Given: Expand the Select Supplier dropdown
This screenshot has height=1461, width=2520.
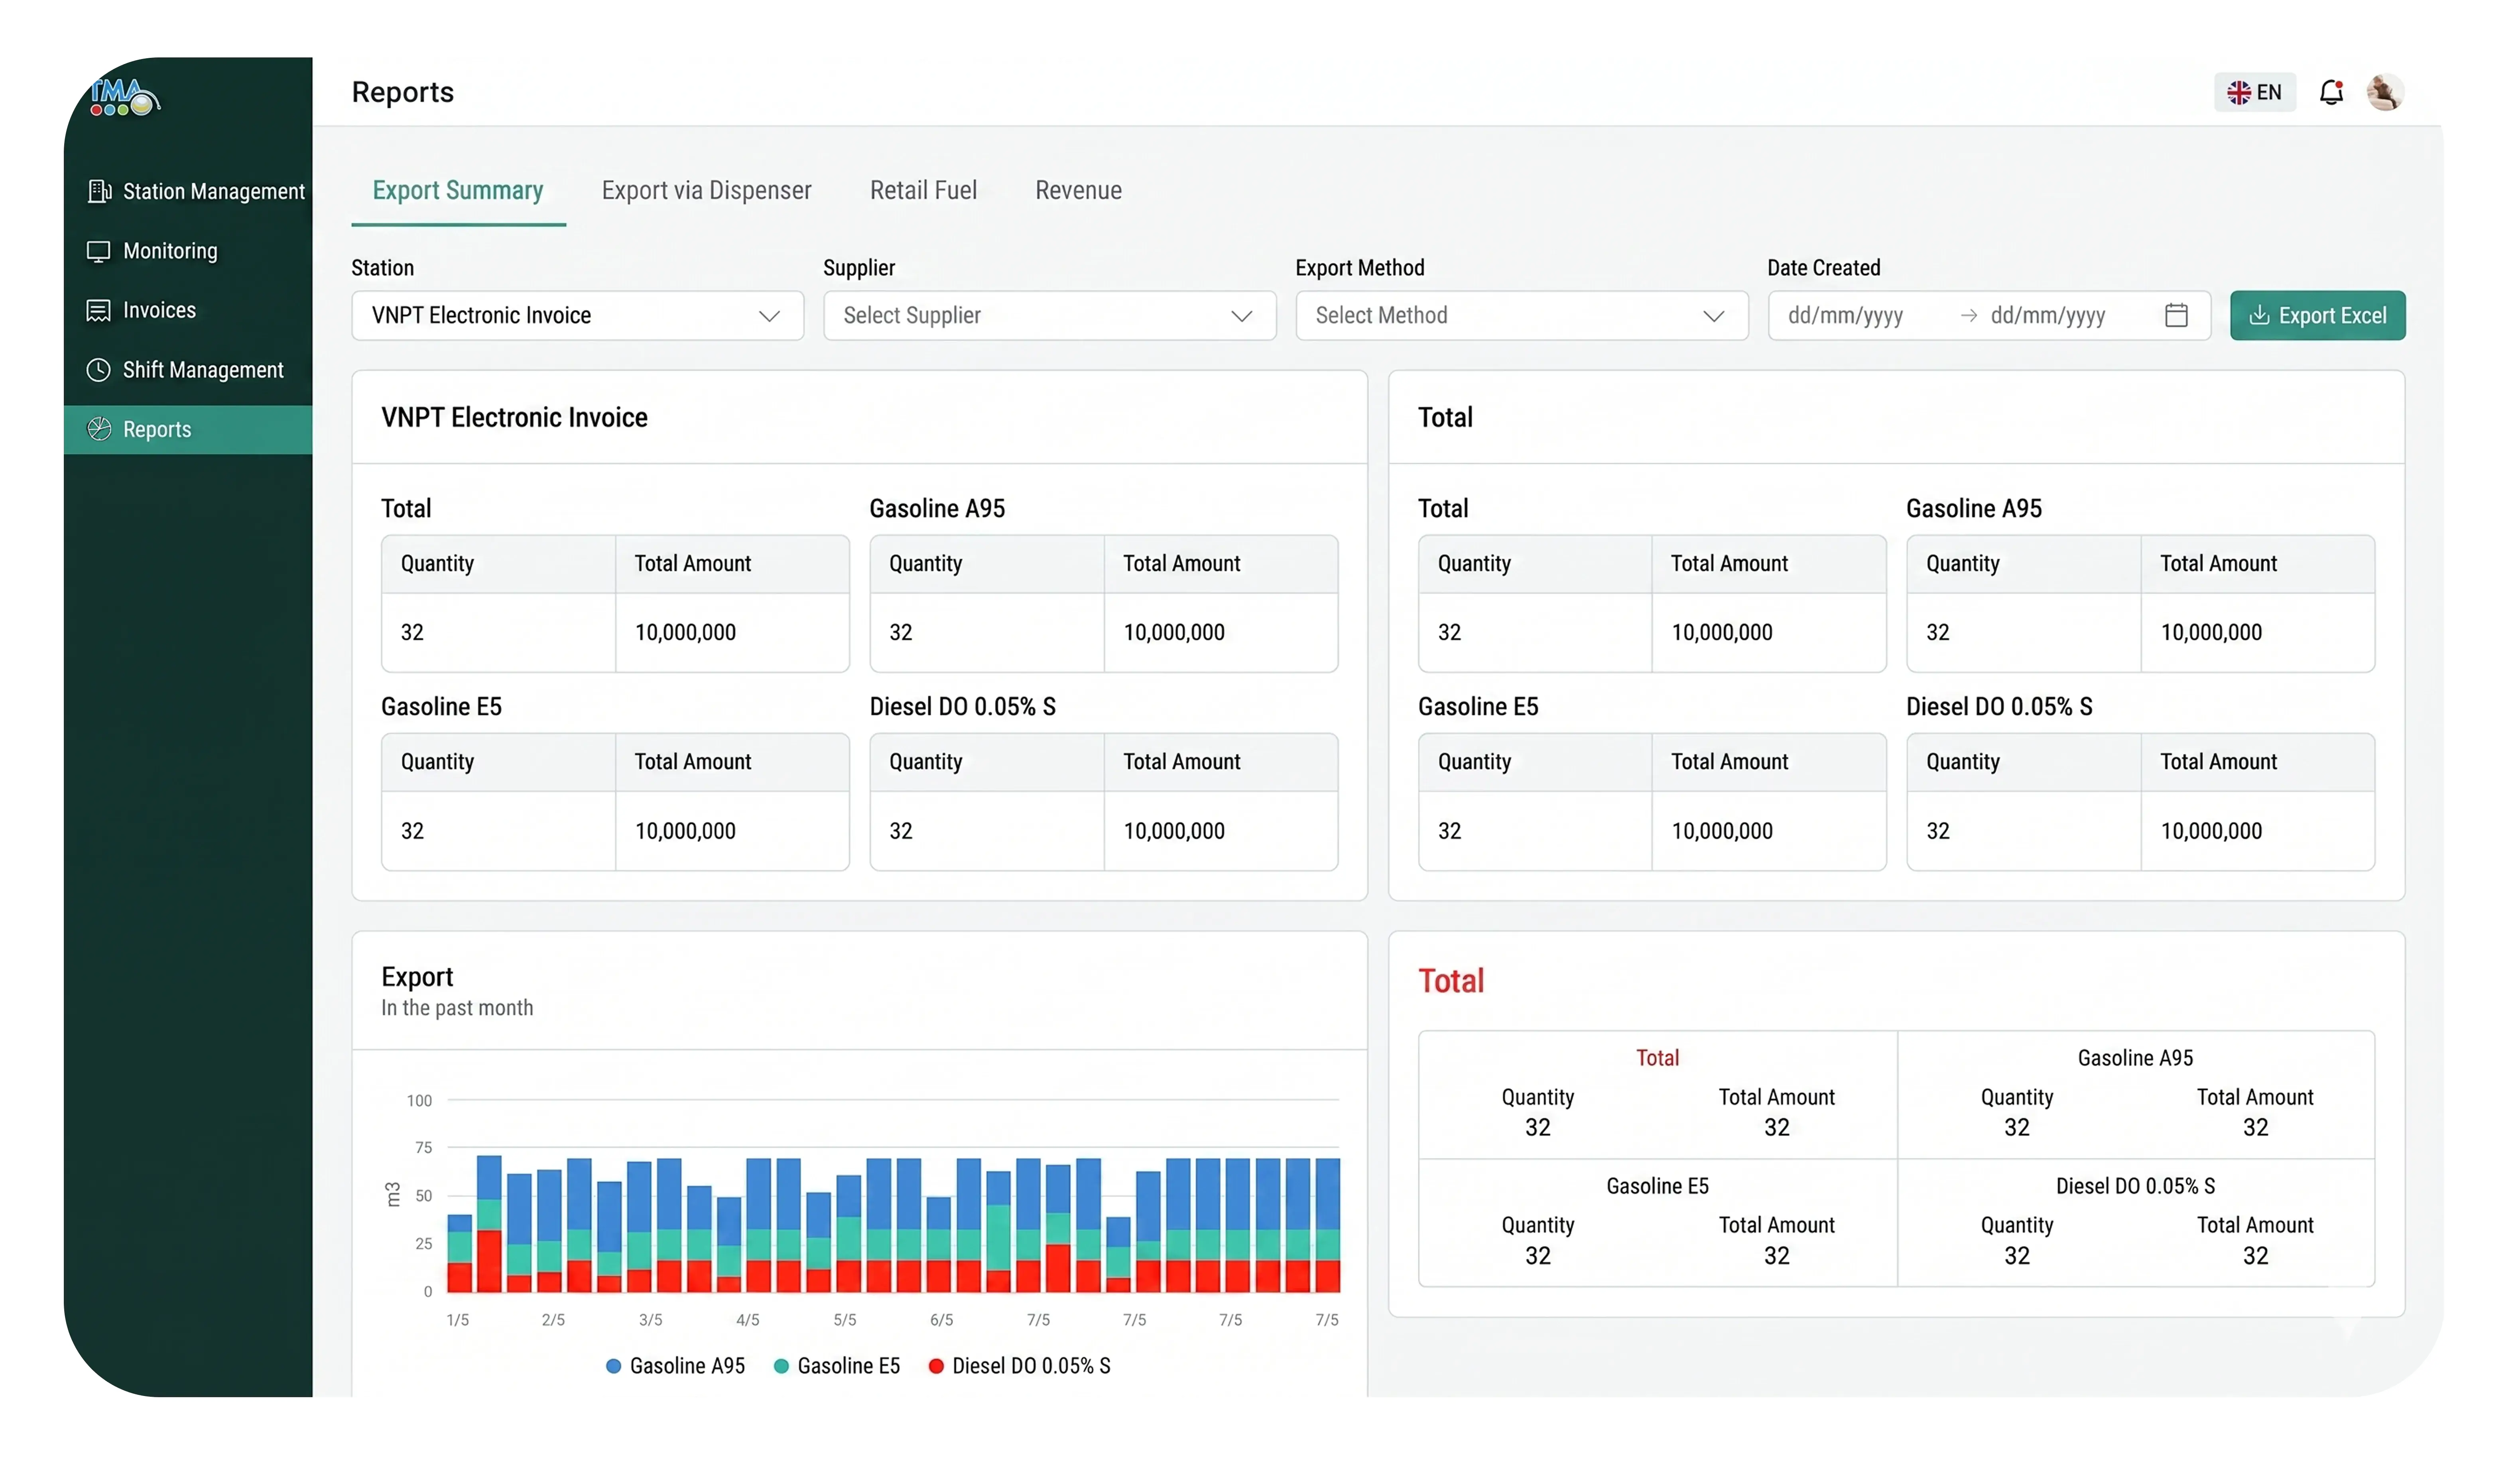Looking at the screenshot, I should [x=1049, y=315].
